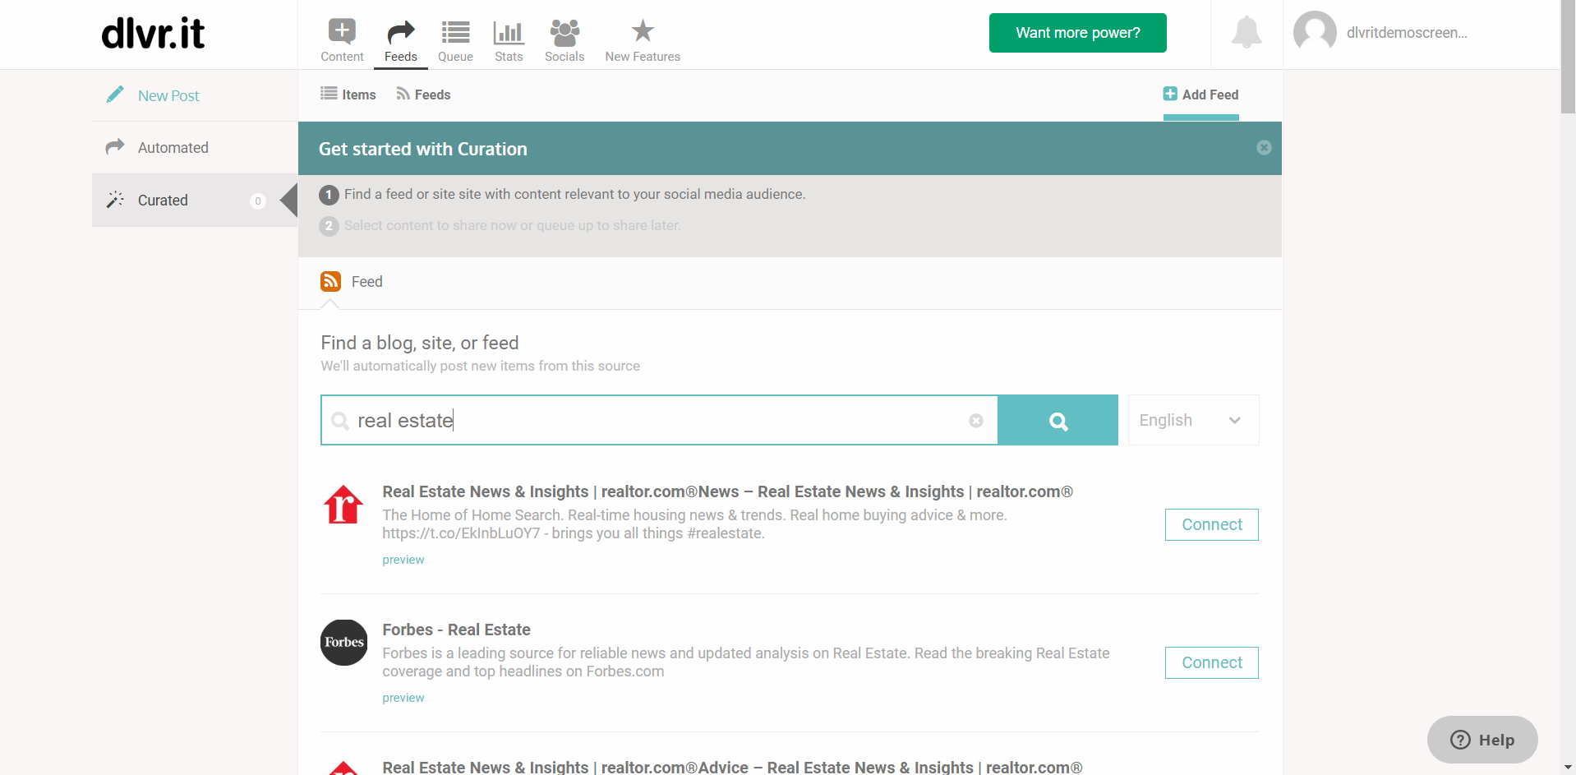This screenshot has width=1576, height=775.
Task: Click the realtor.com News logo
Action: pyautogui.click(x=343, y=504)
